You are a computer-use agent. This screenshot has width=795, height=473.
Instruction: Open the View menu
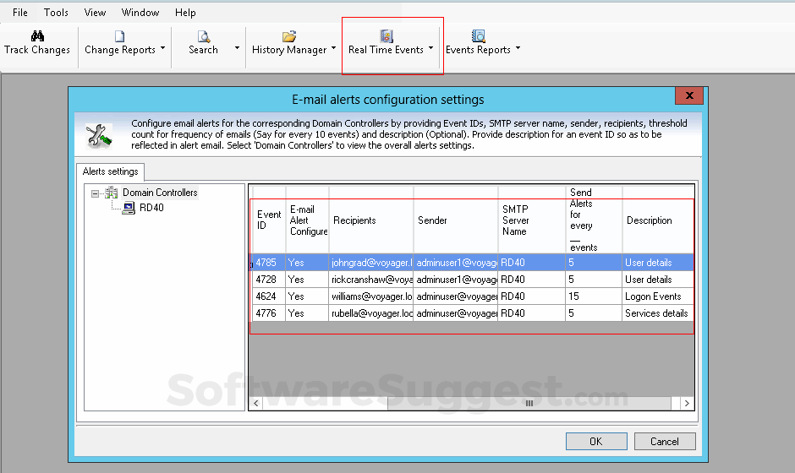[x=95, y=13]
